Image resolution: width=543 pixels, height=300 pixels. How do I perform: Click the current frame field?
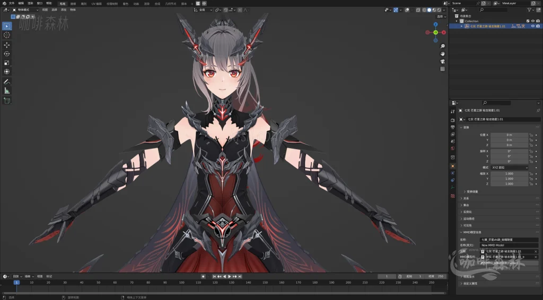387,277
